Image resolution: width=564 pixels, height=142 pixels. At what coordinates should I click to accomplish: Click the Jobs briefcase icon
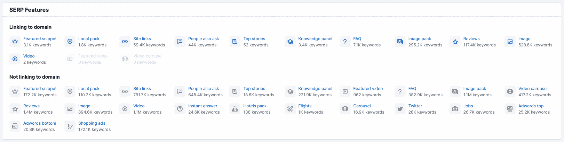pos(455,109)
